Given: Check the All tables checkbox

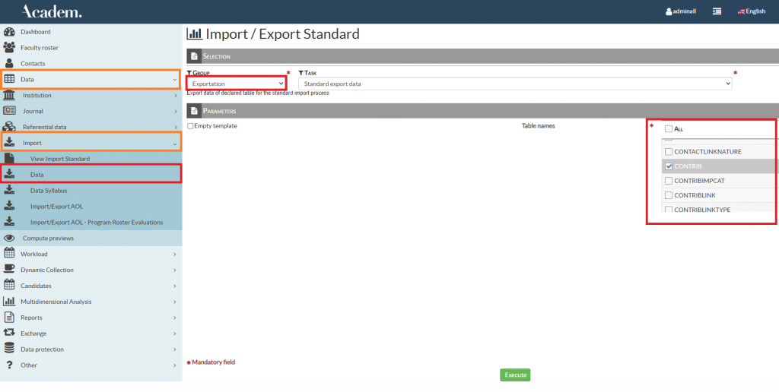Looking at the screenshot, I should tap(669, 129).
